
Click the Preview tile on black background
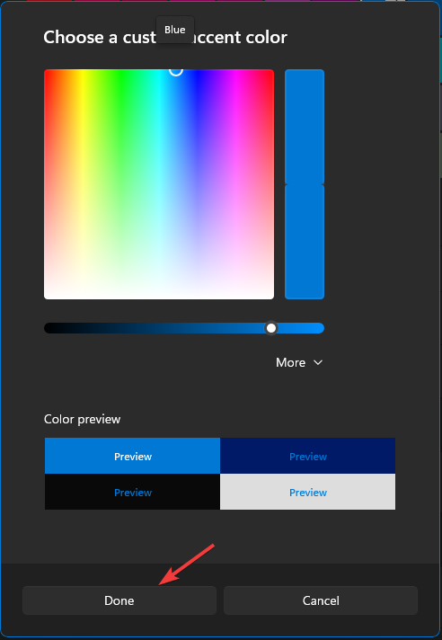tap(133, 492)
